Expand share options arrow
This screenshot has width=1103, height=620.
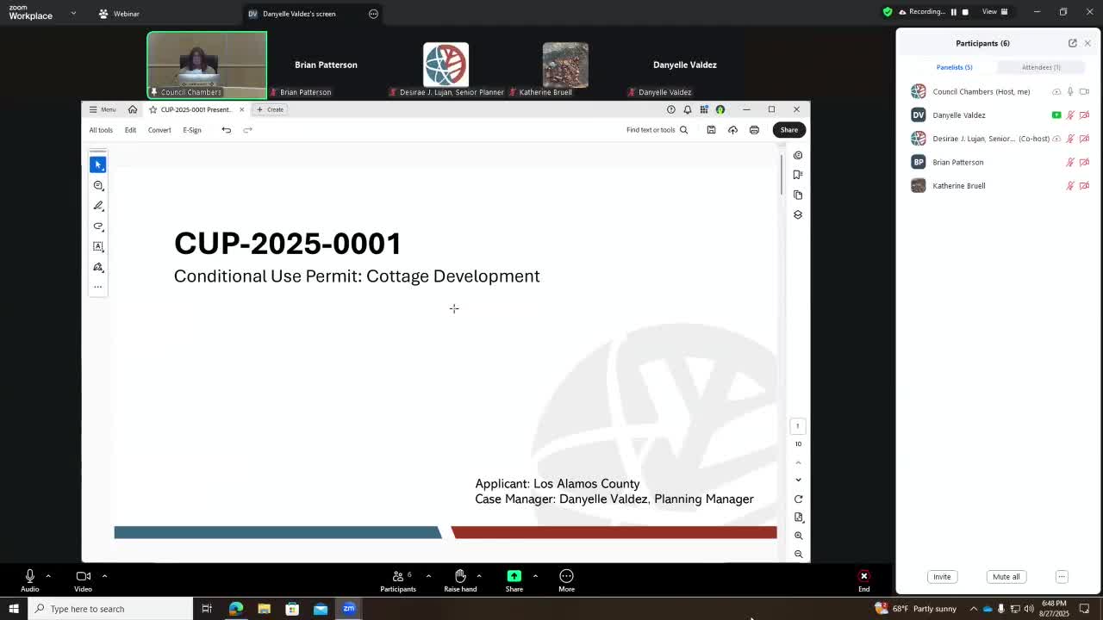(x=535, y=575)
